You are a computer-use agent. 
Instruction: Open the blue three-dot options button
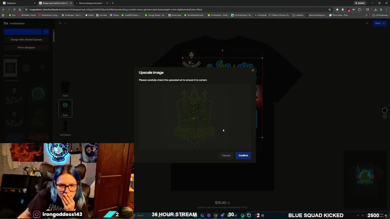pos(46,32)
